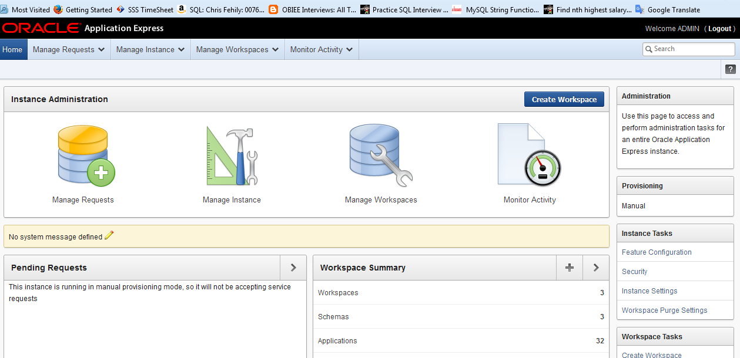Open SSS TimeSheet bookmark
The width and height of the screenshot is (740, 358).
145,9
